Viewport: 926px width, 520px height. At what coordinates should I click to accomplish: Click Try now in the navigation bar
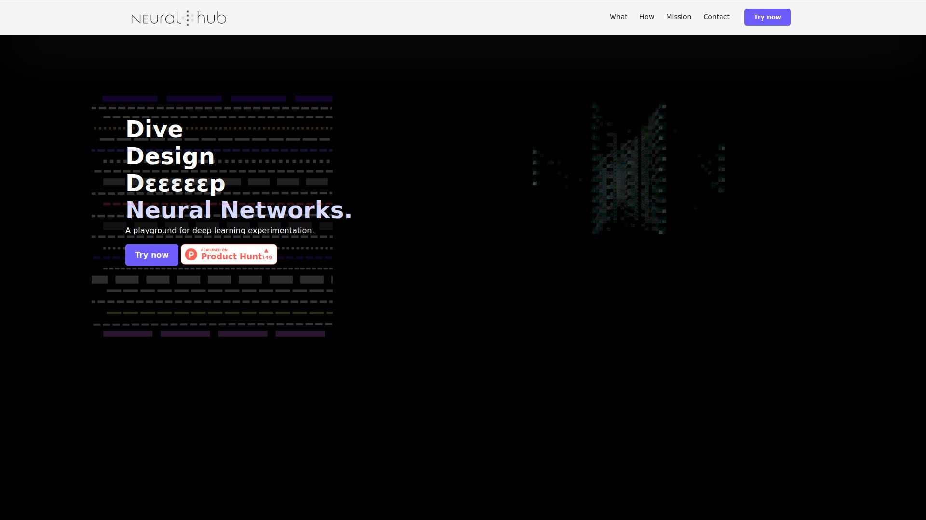[x=767, y=17]
